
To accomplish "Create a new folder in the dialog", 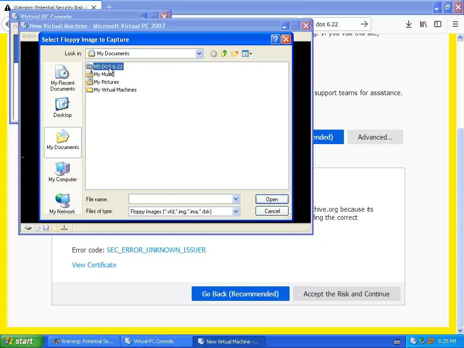I will coord(235,53).
